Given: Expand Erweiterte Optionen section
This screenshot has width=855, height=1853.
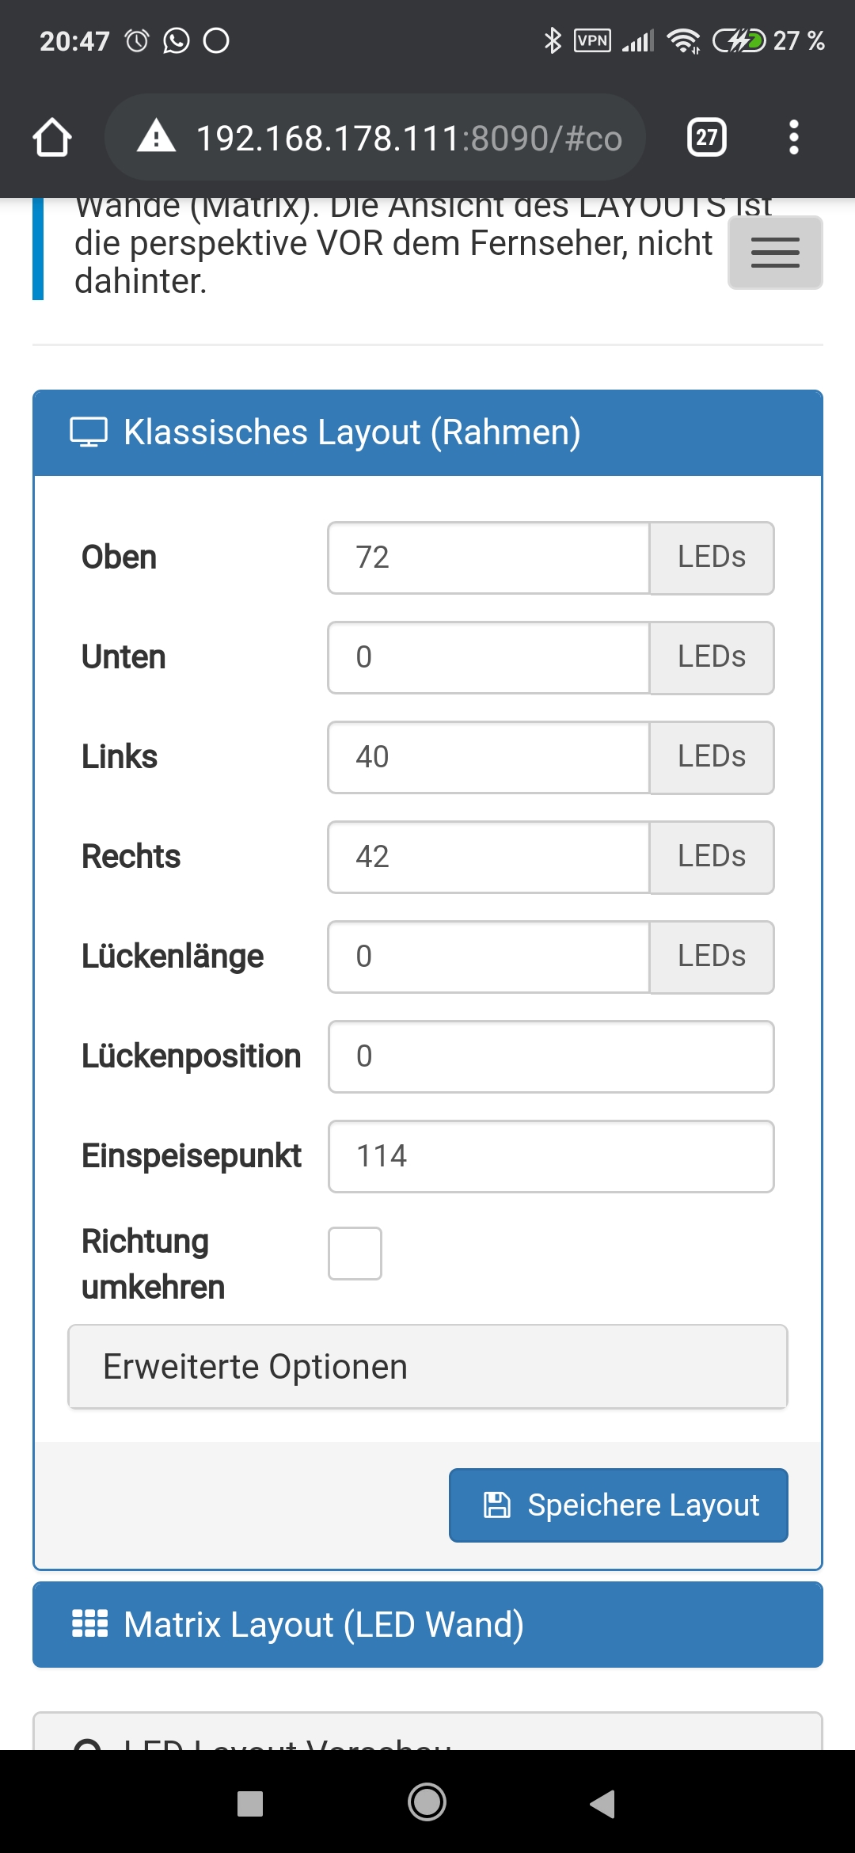Looking at the screenshot, I should click(x=427, y=1367).
